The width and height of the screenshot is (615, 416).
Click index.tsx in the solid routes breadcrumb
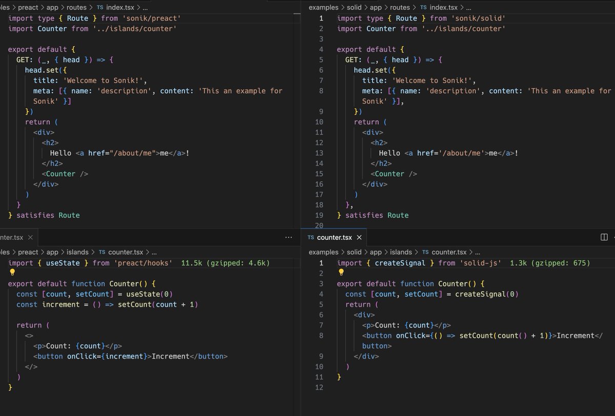(444, 8)
